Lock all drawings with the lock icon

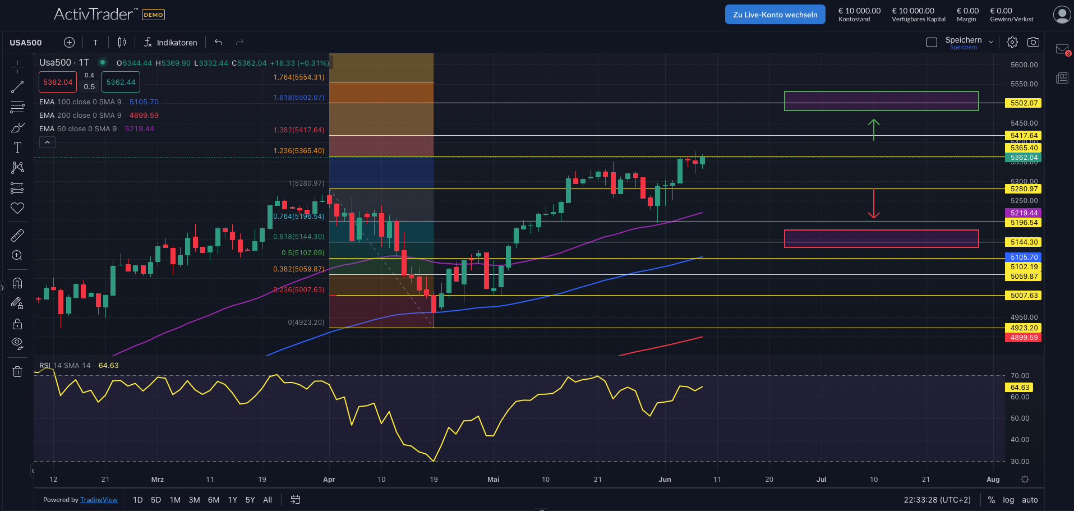[17, 324]
